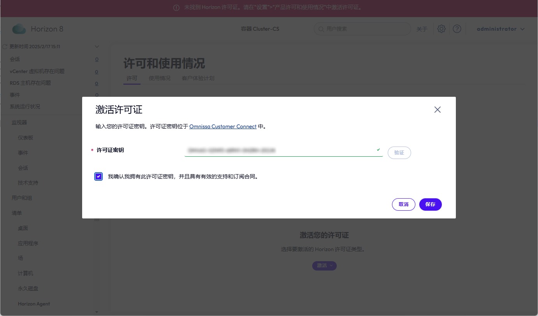The image size is (538, 316).
Task: Click the warning info icon in top banner
Action: [176, 8]
